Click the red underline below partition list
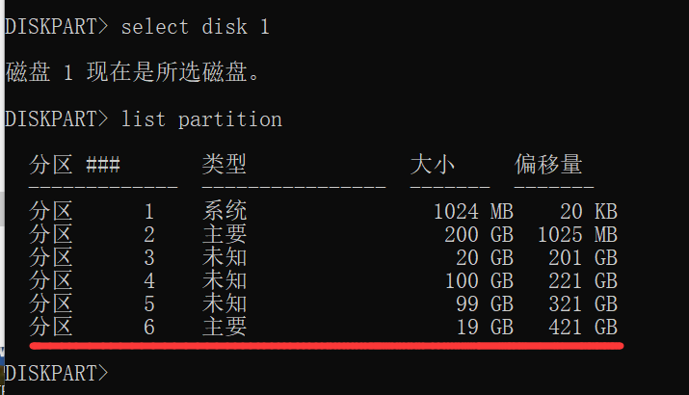The image size is (689, 395). point(327,346)
